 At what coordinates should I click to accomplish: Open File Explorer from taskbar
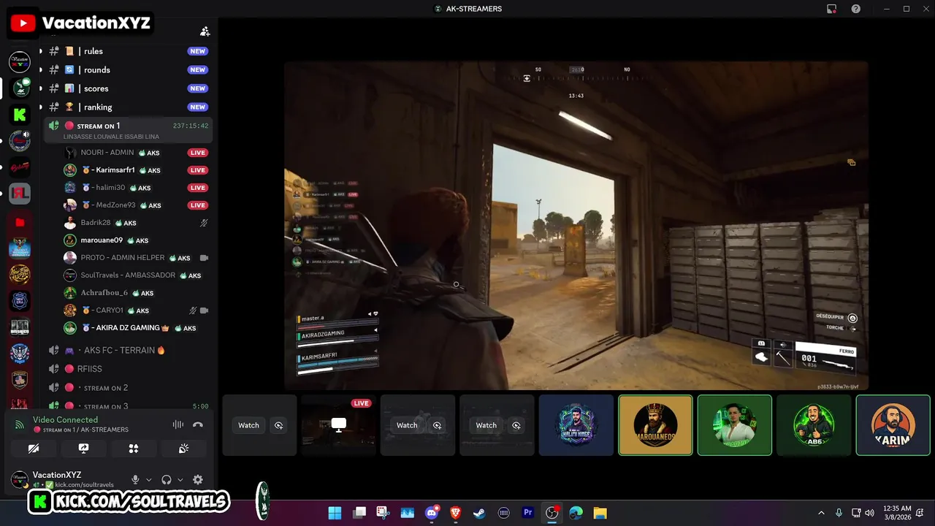tap(600, 513)
